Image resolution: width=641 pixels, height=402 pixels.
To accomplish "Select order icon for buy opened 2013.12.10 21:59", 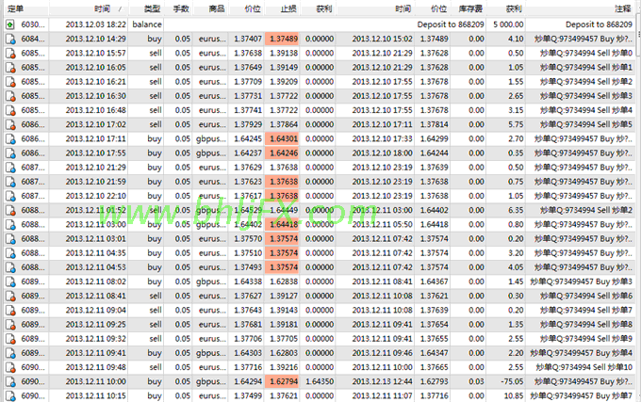I will [10, 182].
